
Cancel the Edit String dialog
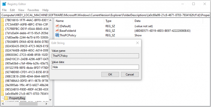[130, 75]
